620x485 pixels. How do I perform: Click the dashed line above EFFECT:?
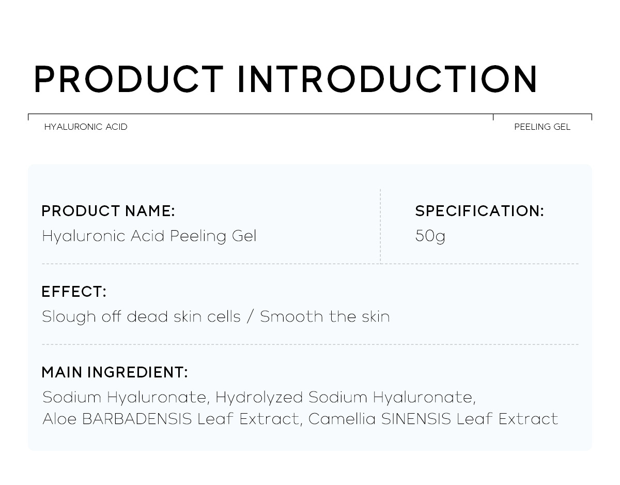tap(310, 264)
